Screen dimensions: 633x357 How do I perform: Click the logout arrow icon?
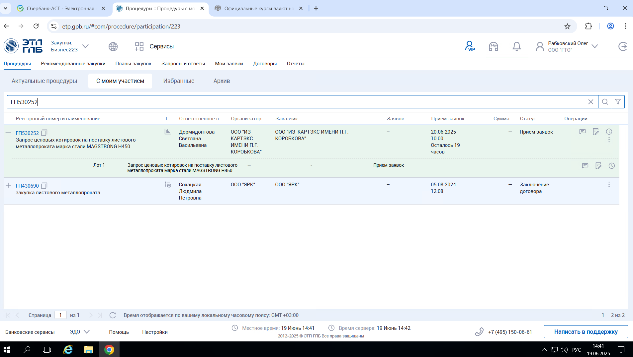coord(623,46)
